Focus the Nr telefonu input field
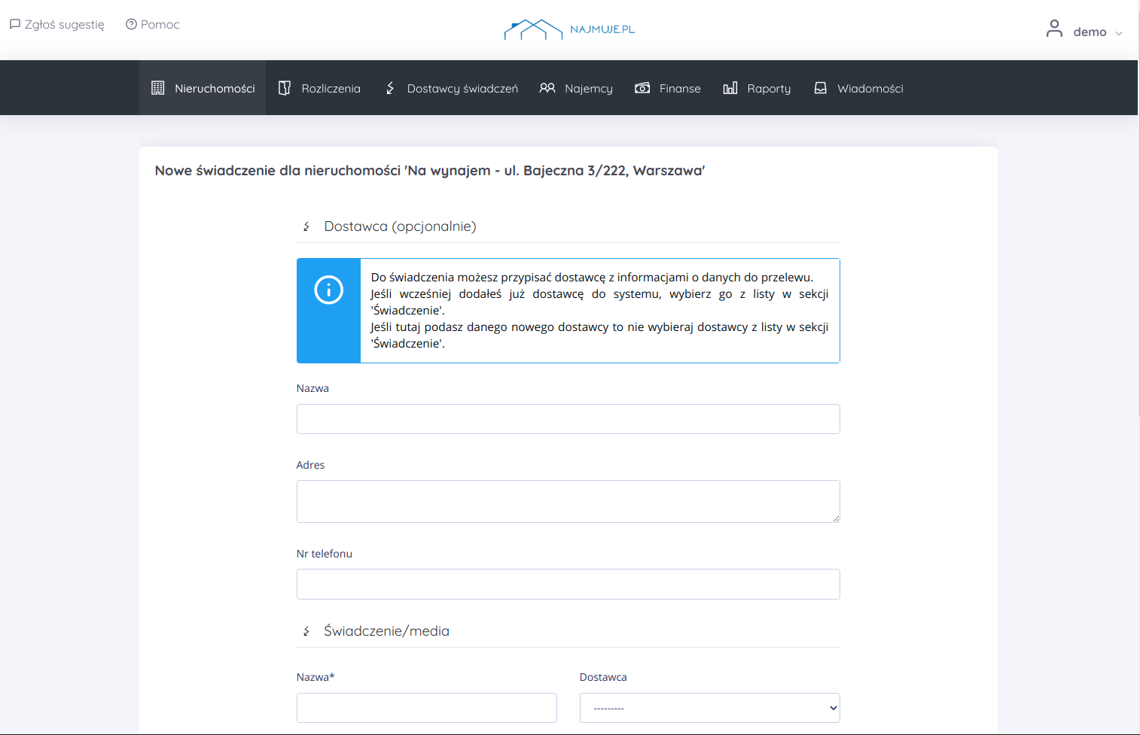The width and height of the screenshot is (1140, 735). coord(568,584)
